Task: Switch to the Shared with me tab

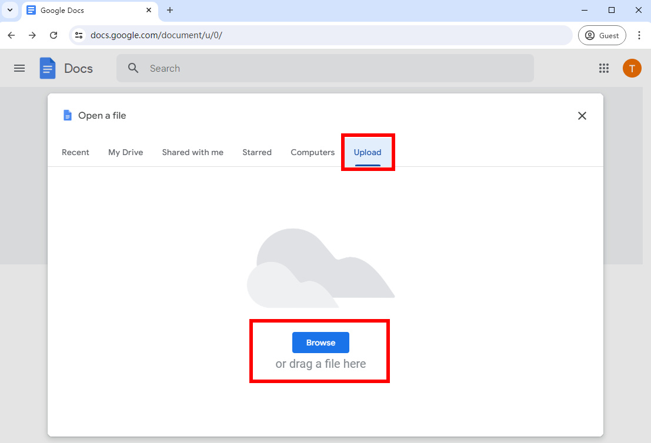Action: [x=193, y=152]
